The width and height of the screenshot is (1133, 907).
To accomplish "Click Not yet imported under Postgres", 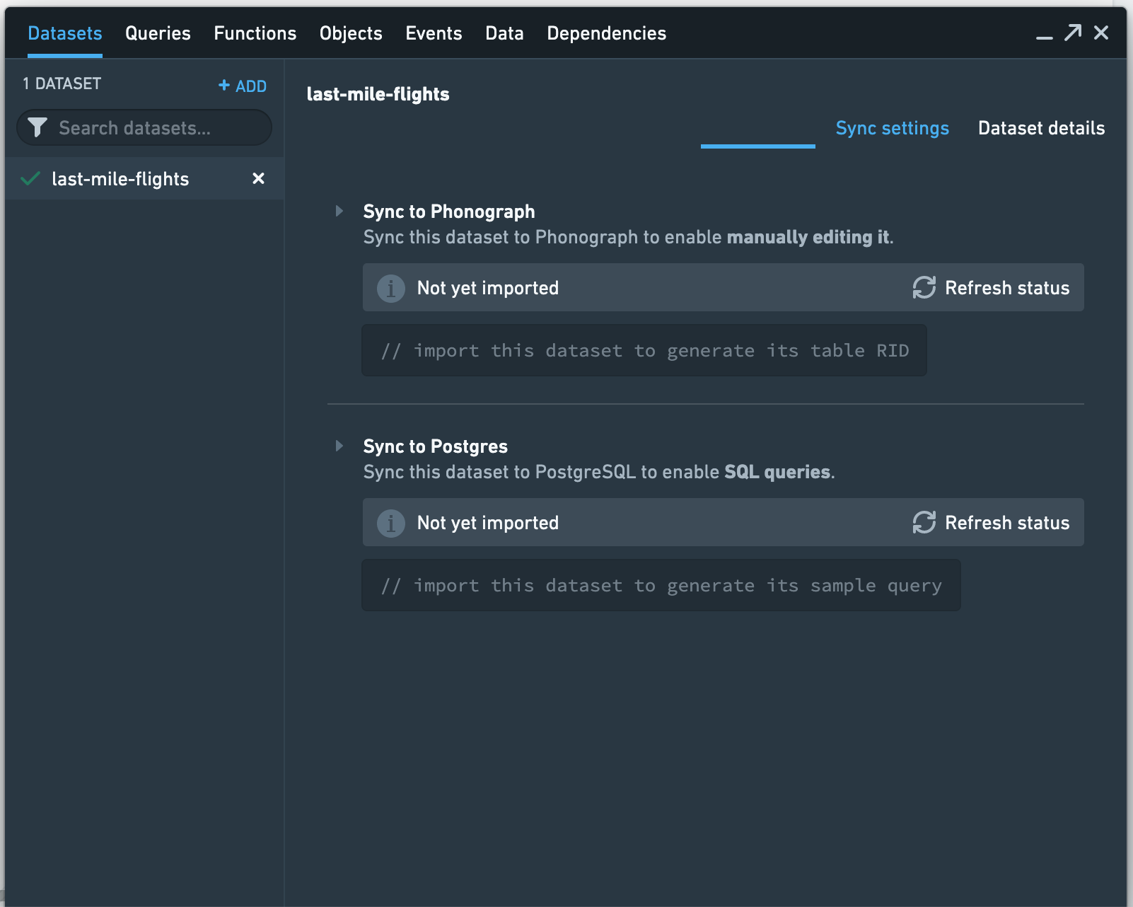I will click(x=487, y=523).
